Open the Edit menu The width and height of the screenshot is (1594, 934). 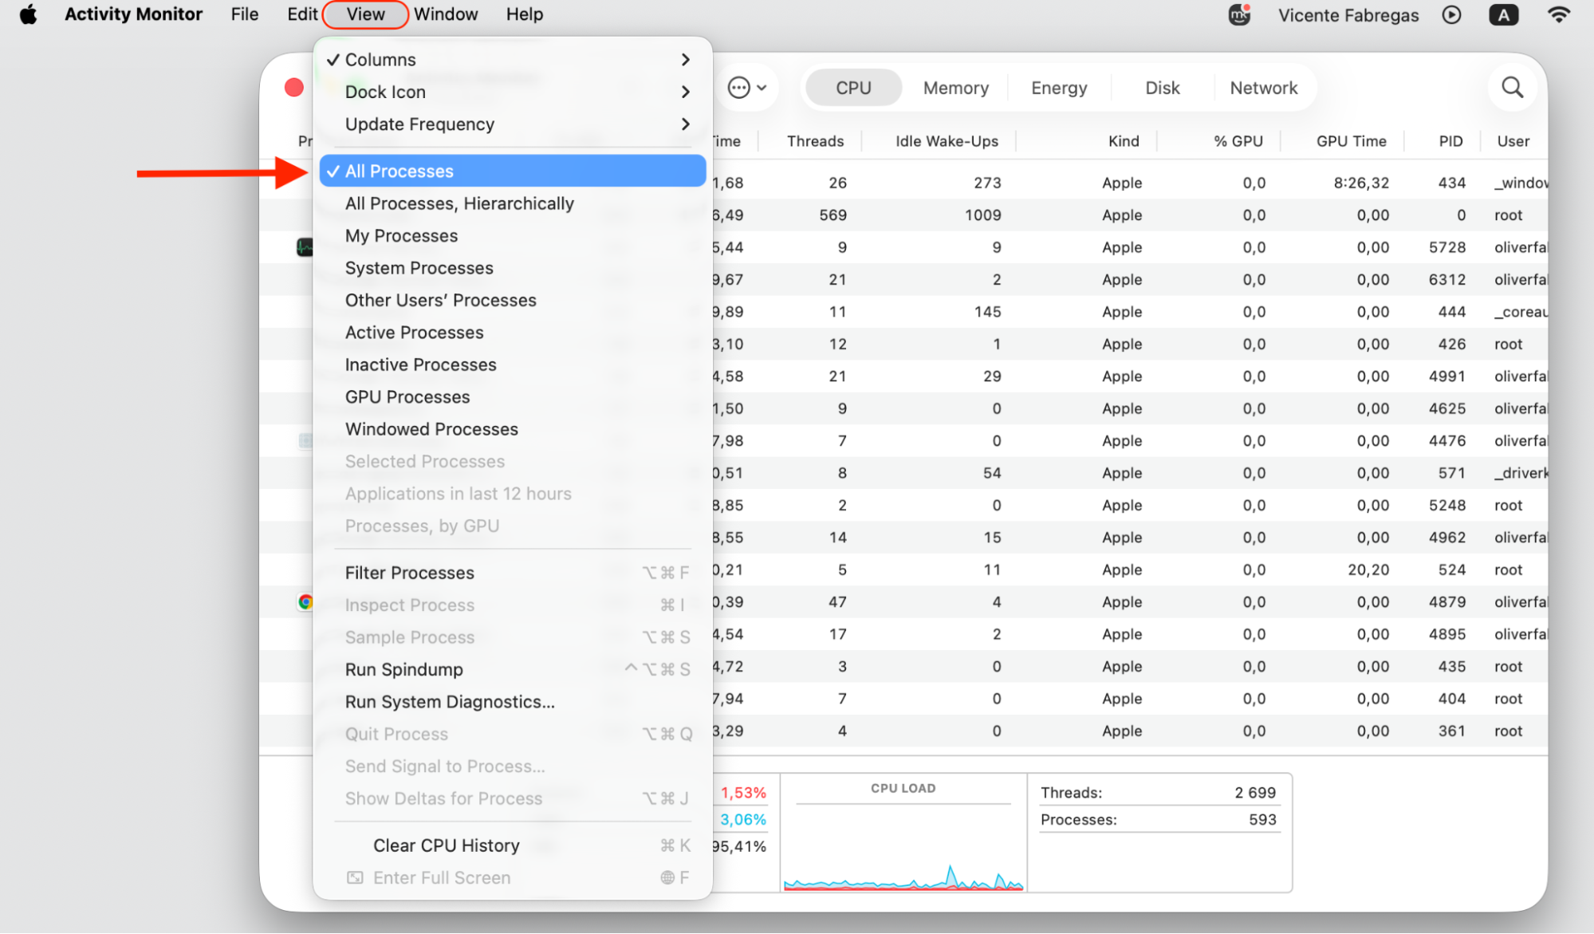302,14
